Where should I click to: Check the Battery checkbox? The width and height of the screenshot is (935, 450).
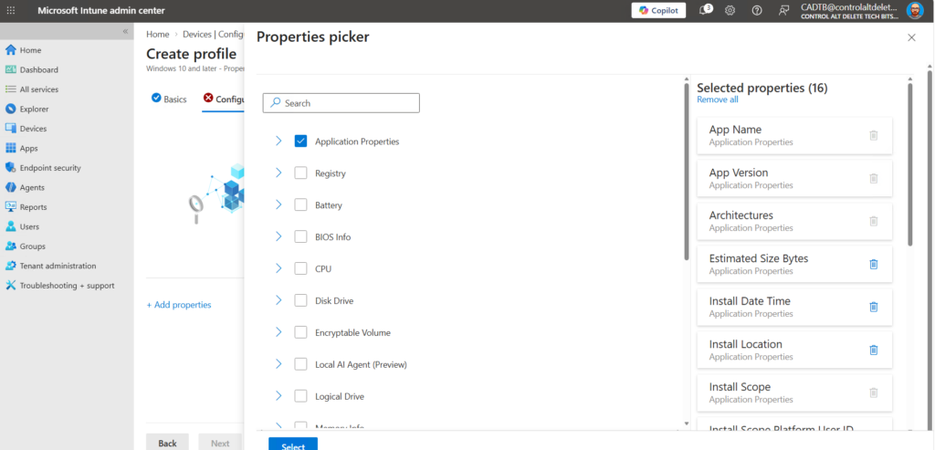(x=300, y=205)
